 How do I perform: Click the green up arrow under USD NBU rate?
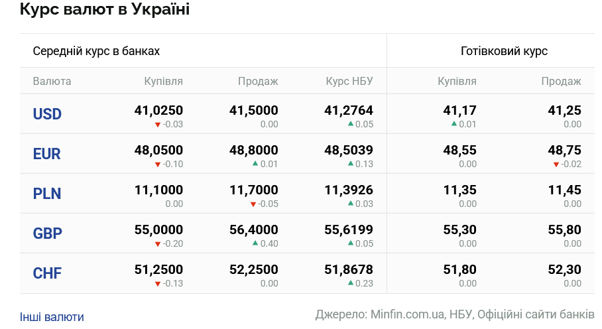351,124
